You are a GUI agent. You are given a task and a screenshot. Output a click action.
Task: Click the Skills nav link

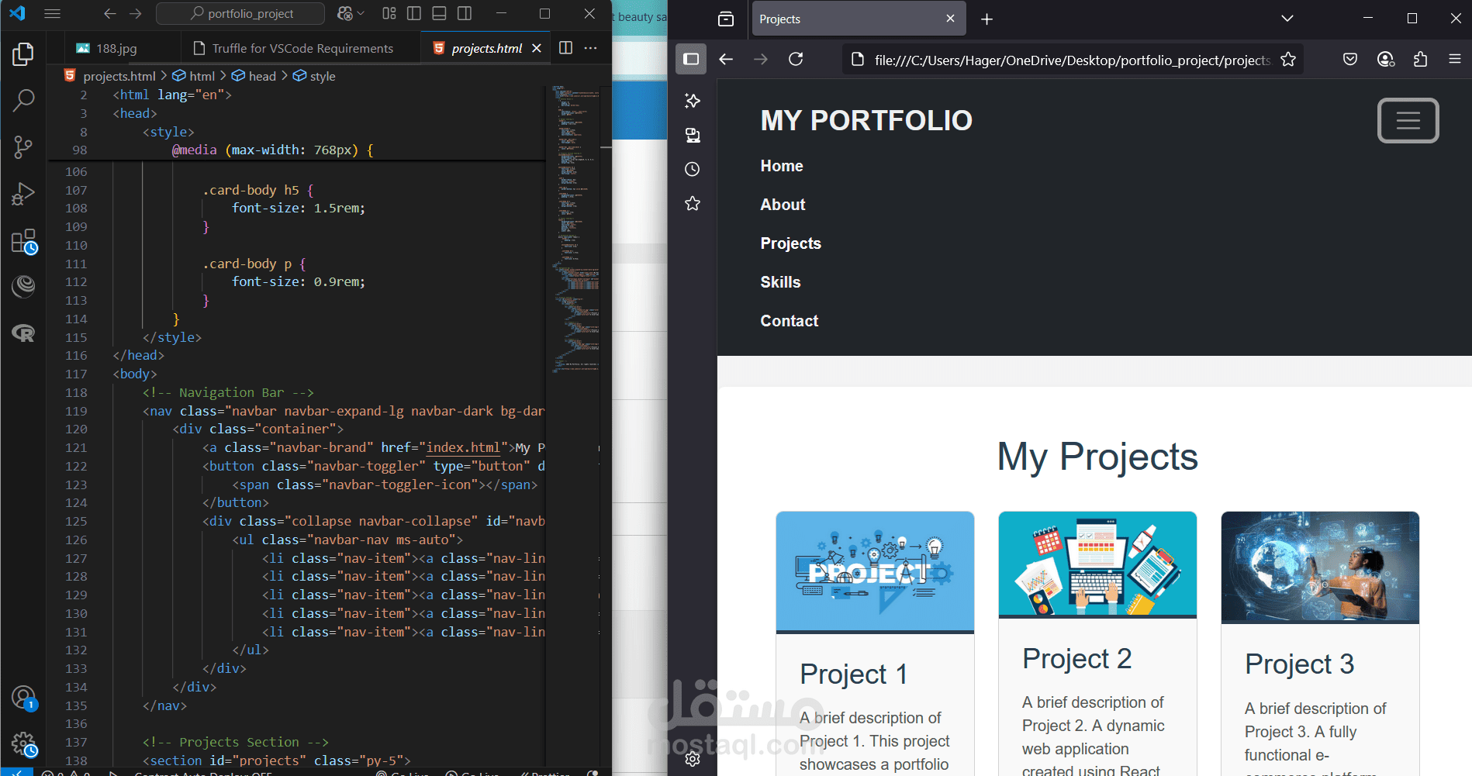[780, 282]
